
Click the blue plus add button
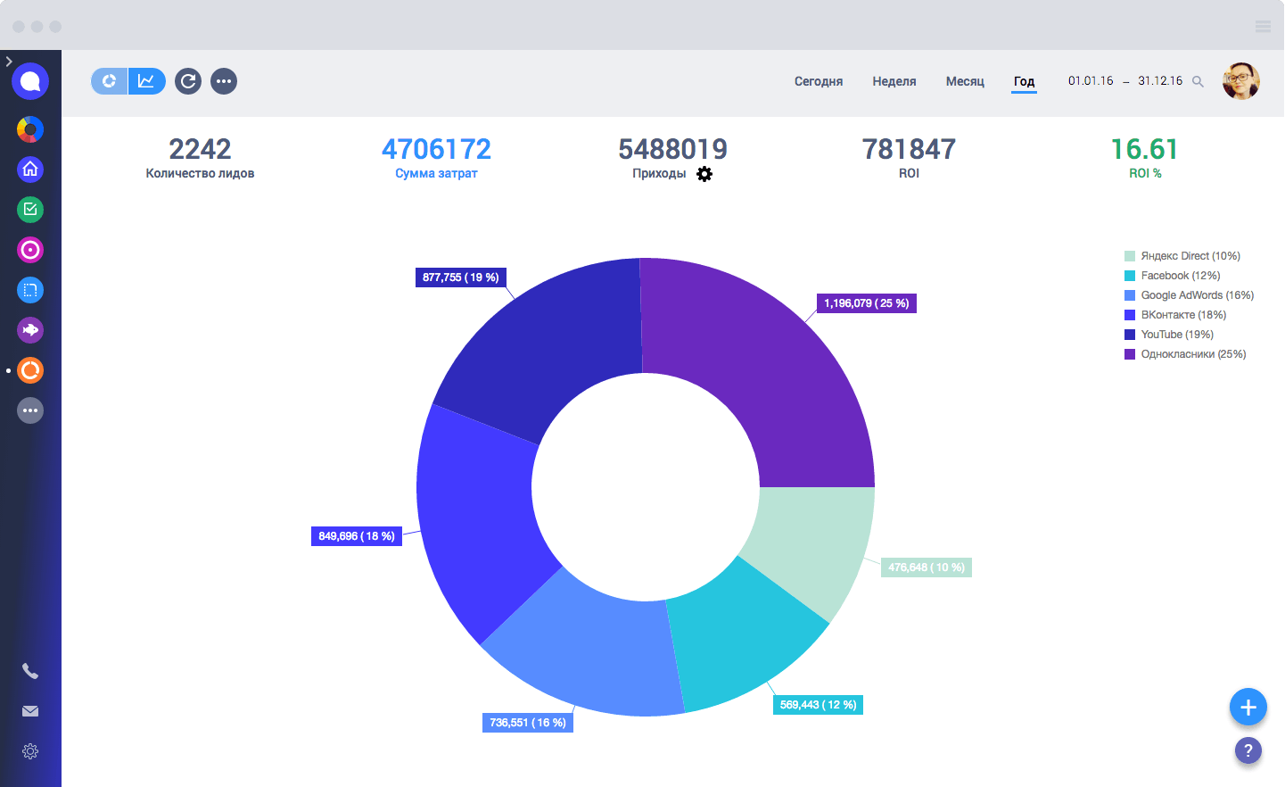tap(1248, 708)
